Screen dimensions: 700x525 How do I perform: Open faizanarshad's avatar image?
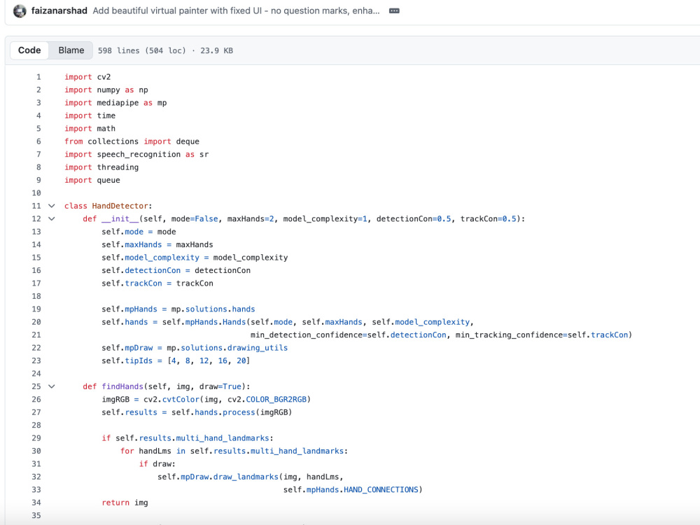20,10
